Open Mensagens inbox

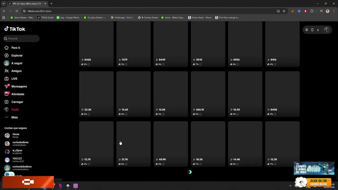(19, 86)
